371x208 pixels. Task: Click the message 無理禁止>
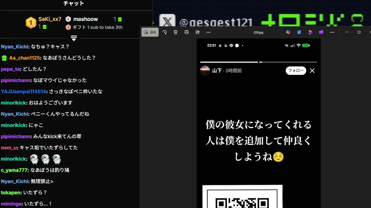(42, 181)
